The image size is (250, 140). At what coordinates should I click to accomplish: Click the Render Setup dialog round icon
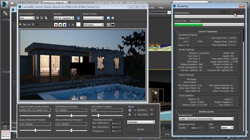pos(113,18)
